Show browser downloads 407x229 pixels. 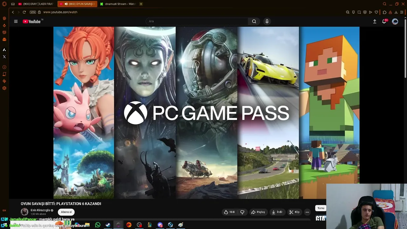pos(396,12)
